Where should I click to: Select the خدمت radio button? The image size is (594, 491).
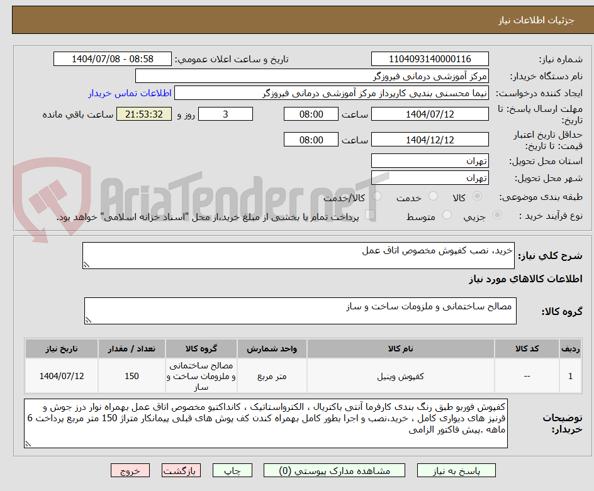pyautogui.click(x=433, y=196)
